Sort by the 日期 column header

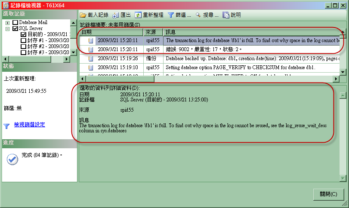pyautogui.click(x=111, y=32)
